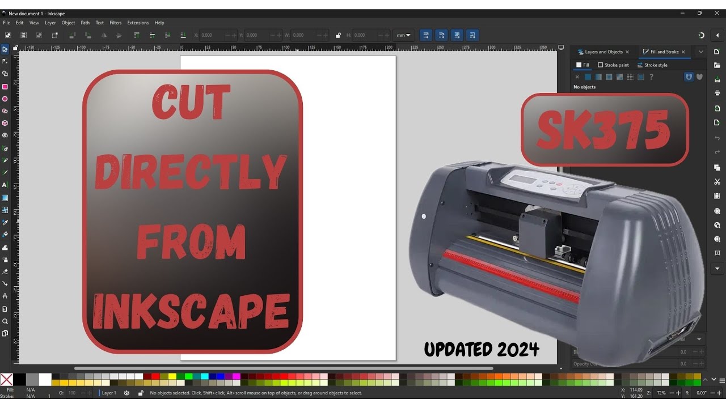The image size is (726, 408).
Task: Toggle scale rounded corners with rectangles
Action: 441,35
